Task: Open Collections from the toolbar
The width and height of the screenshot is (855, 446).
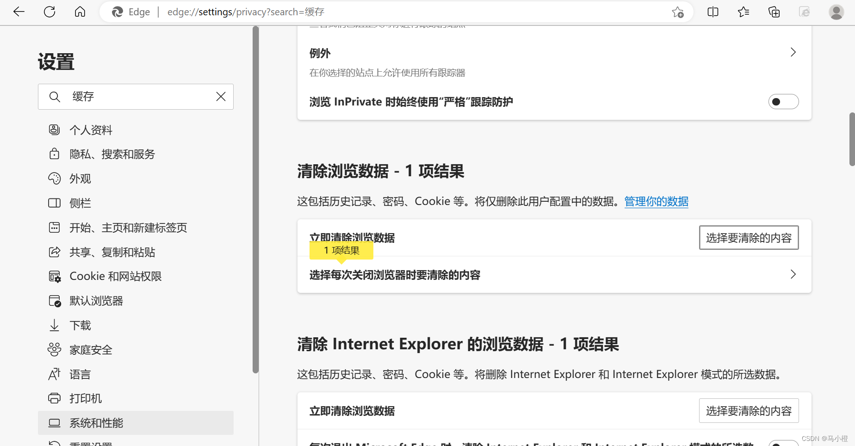Action: [x=774, y=12]
